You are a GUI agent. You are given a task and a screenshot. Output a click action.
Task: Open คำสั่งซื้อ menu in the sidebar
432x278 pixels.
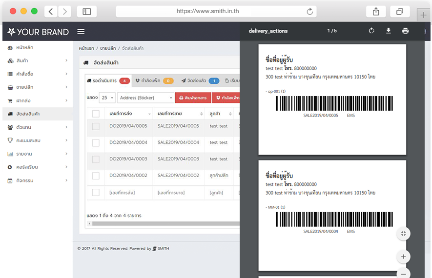coord(38,74)
